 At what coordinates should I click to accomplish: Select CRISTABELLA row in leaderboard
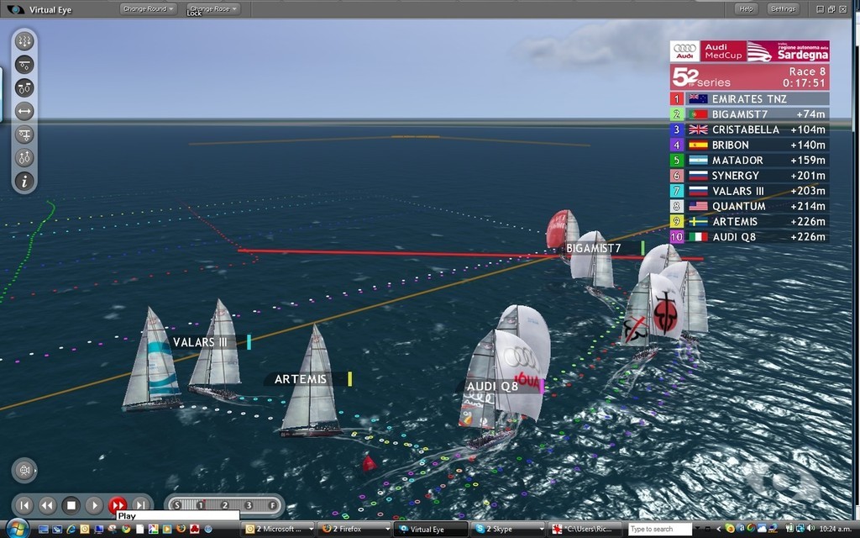749,129
